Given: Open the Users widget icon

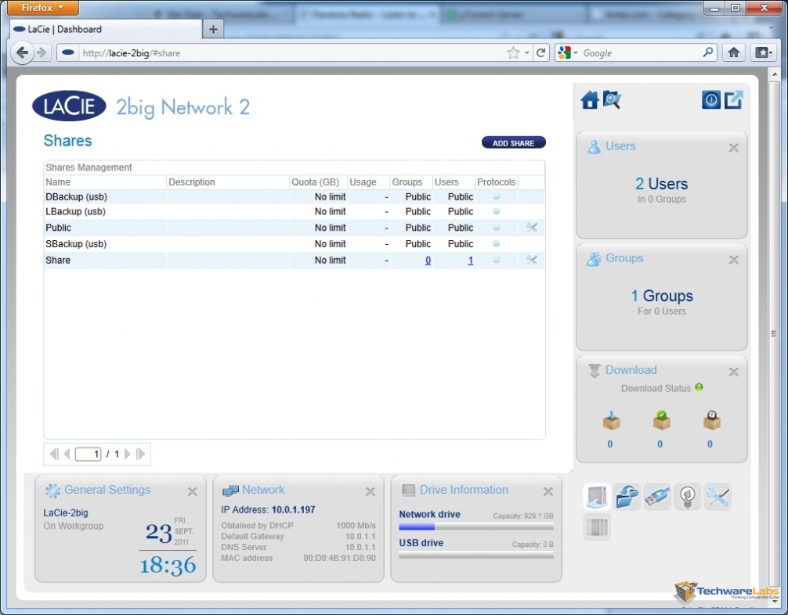Looking at the screenshot, I should pos(594,146).
